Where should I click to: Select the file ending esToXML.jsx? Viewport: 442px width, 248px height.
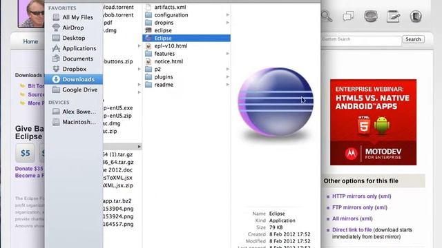pos(117,178)
